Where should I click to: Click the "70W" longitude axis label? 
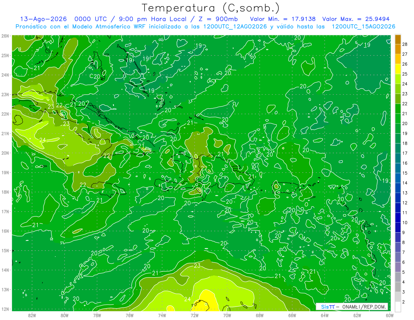tap(227, 315)
